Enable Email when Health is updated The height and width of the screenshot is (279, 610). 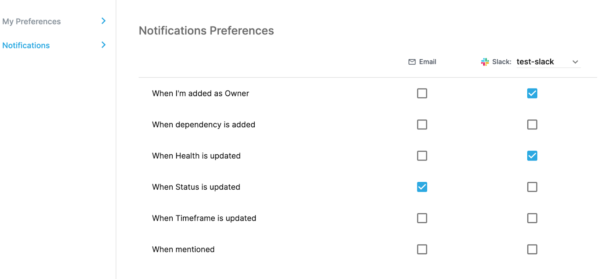(x=422, y=156)
